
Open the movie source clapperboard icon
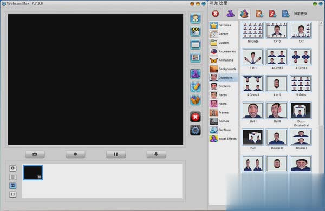[195, 31]
